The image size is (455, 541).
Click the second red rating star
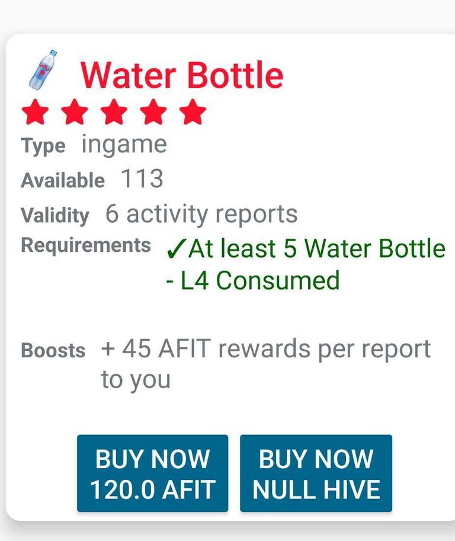75,112
